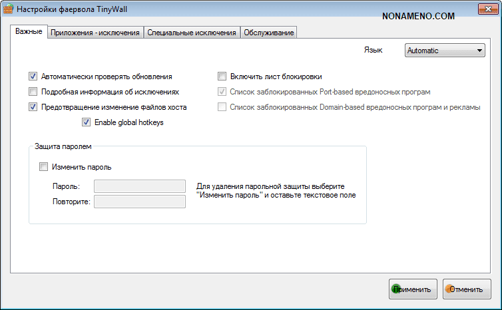Click the TinyWall firewall icon in title bar
The width and height of the screenshot is (502, 310).
[x=9, y=9]
